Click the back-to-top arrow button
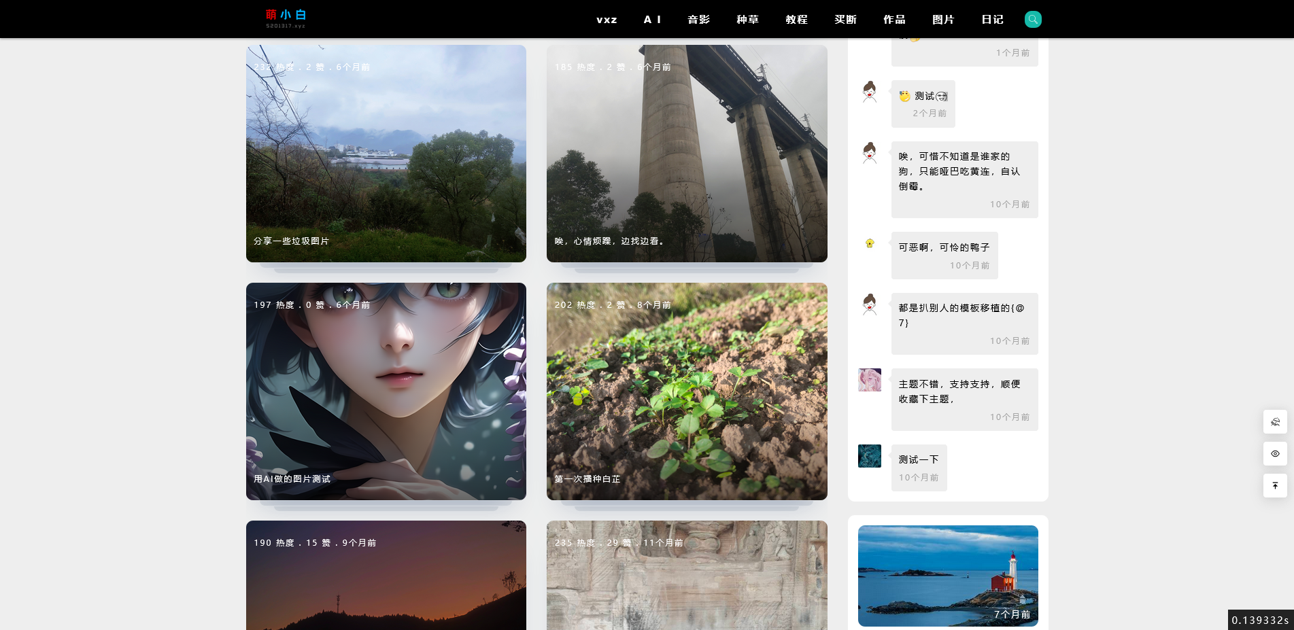The image size is (1294, 630). point(1275,485)
